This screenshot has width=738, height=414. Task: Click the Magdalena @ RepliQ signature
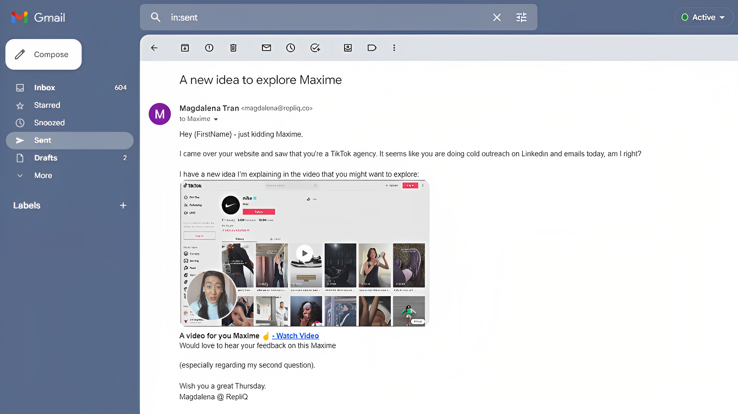point(214,397)
